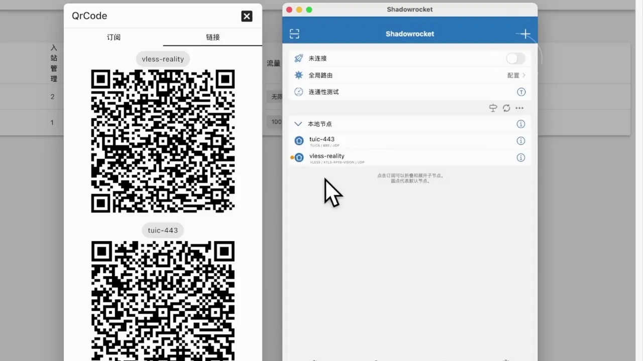Click the rocket icon beside 未连接
Viewport: 643px width, 361px height.
coord(298,59)
